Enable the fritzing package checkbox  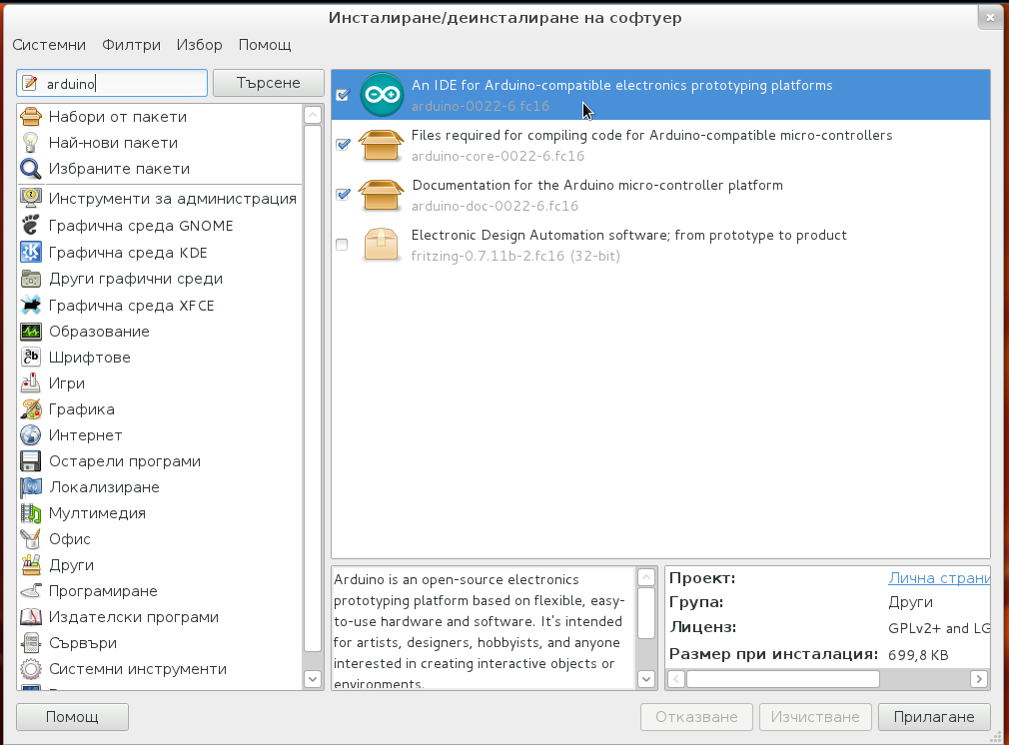tap(343, 245)
